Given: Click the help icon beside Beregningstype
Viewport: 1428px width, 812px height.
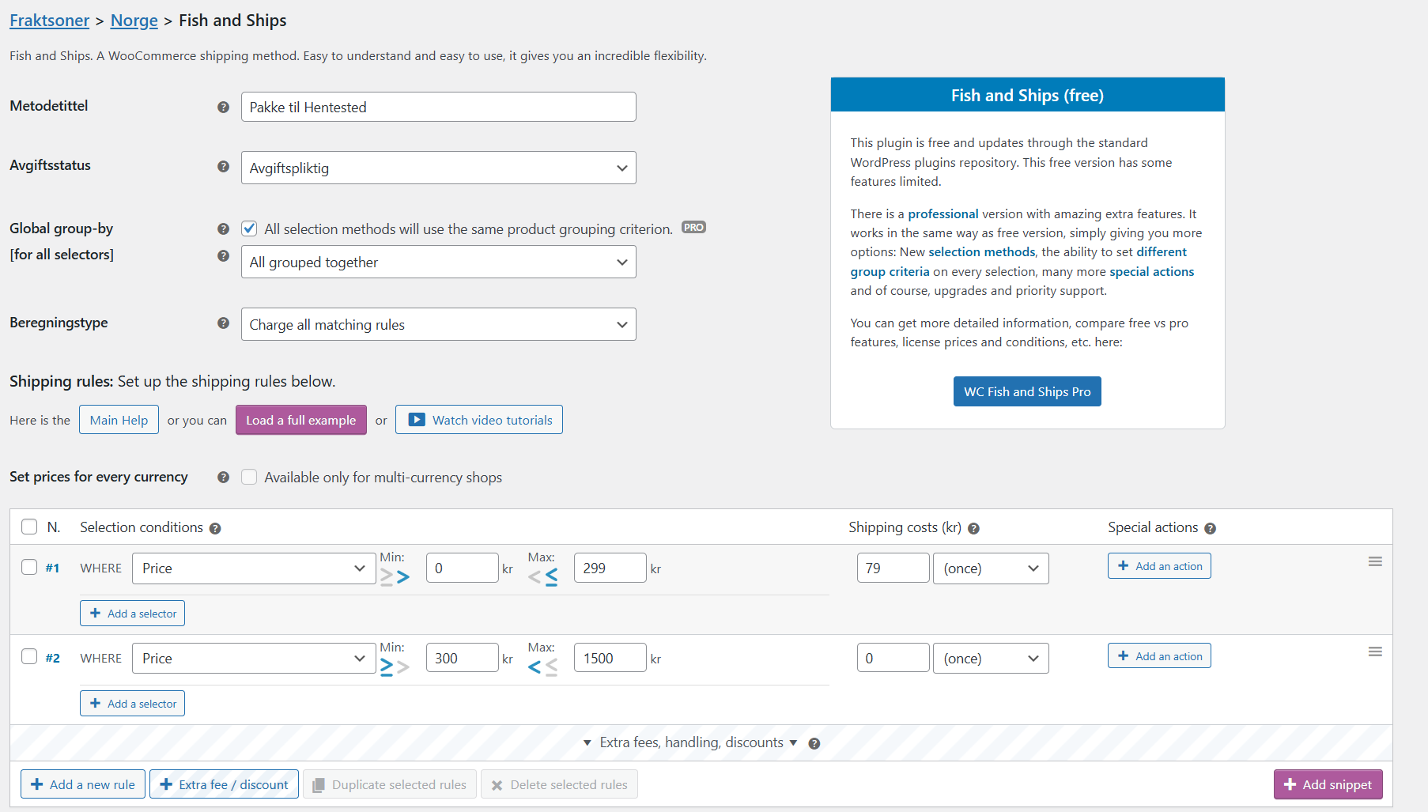Looking at the screenshot, I should click(224, 323).
